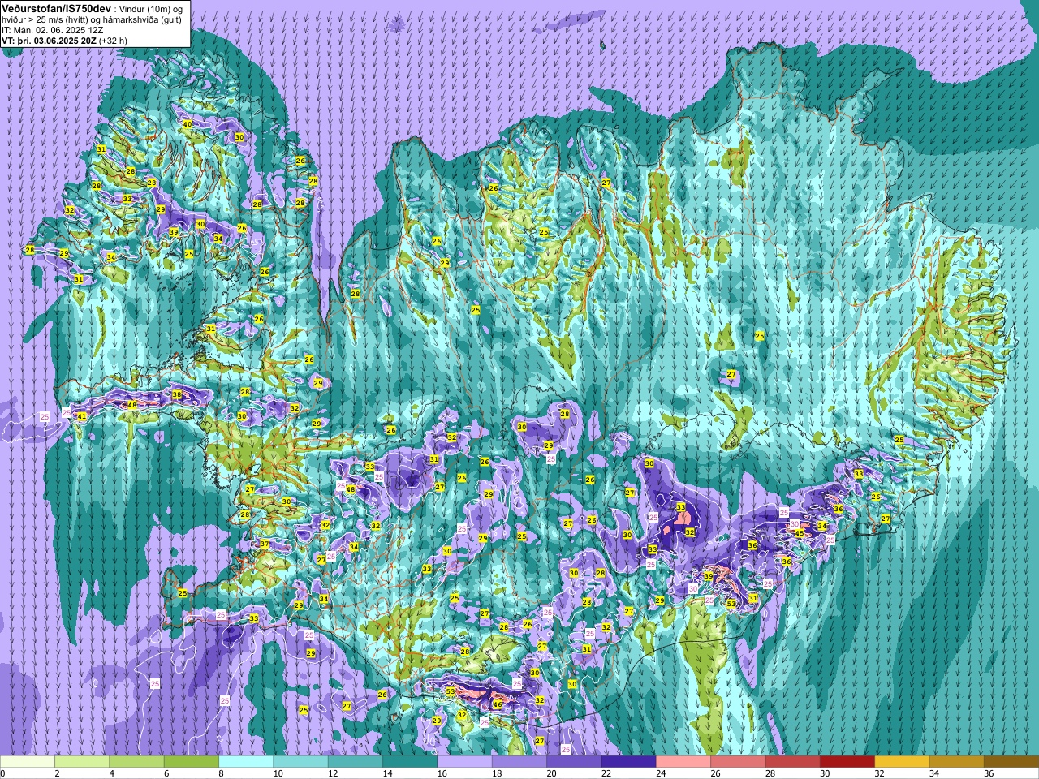The width and height of the screenshot is (1039, 779).
Task: Click the '(+32 h)' forecast offset text
Action: (113, 41)
